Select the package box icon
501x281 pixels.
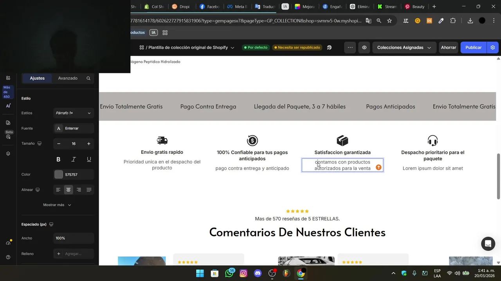[342, 140]
